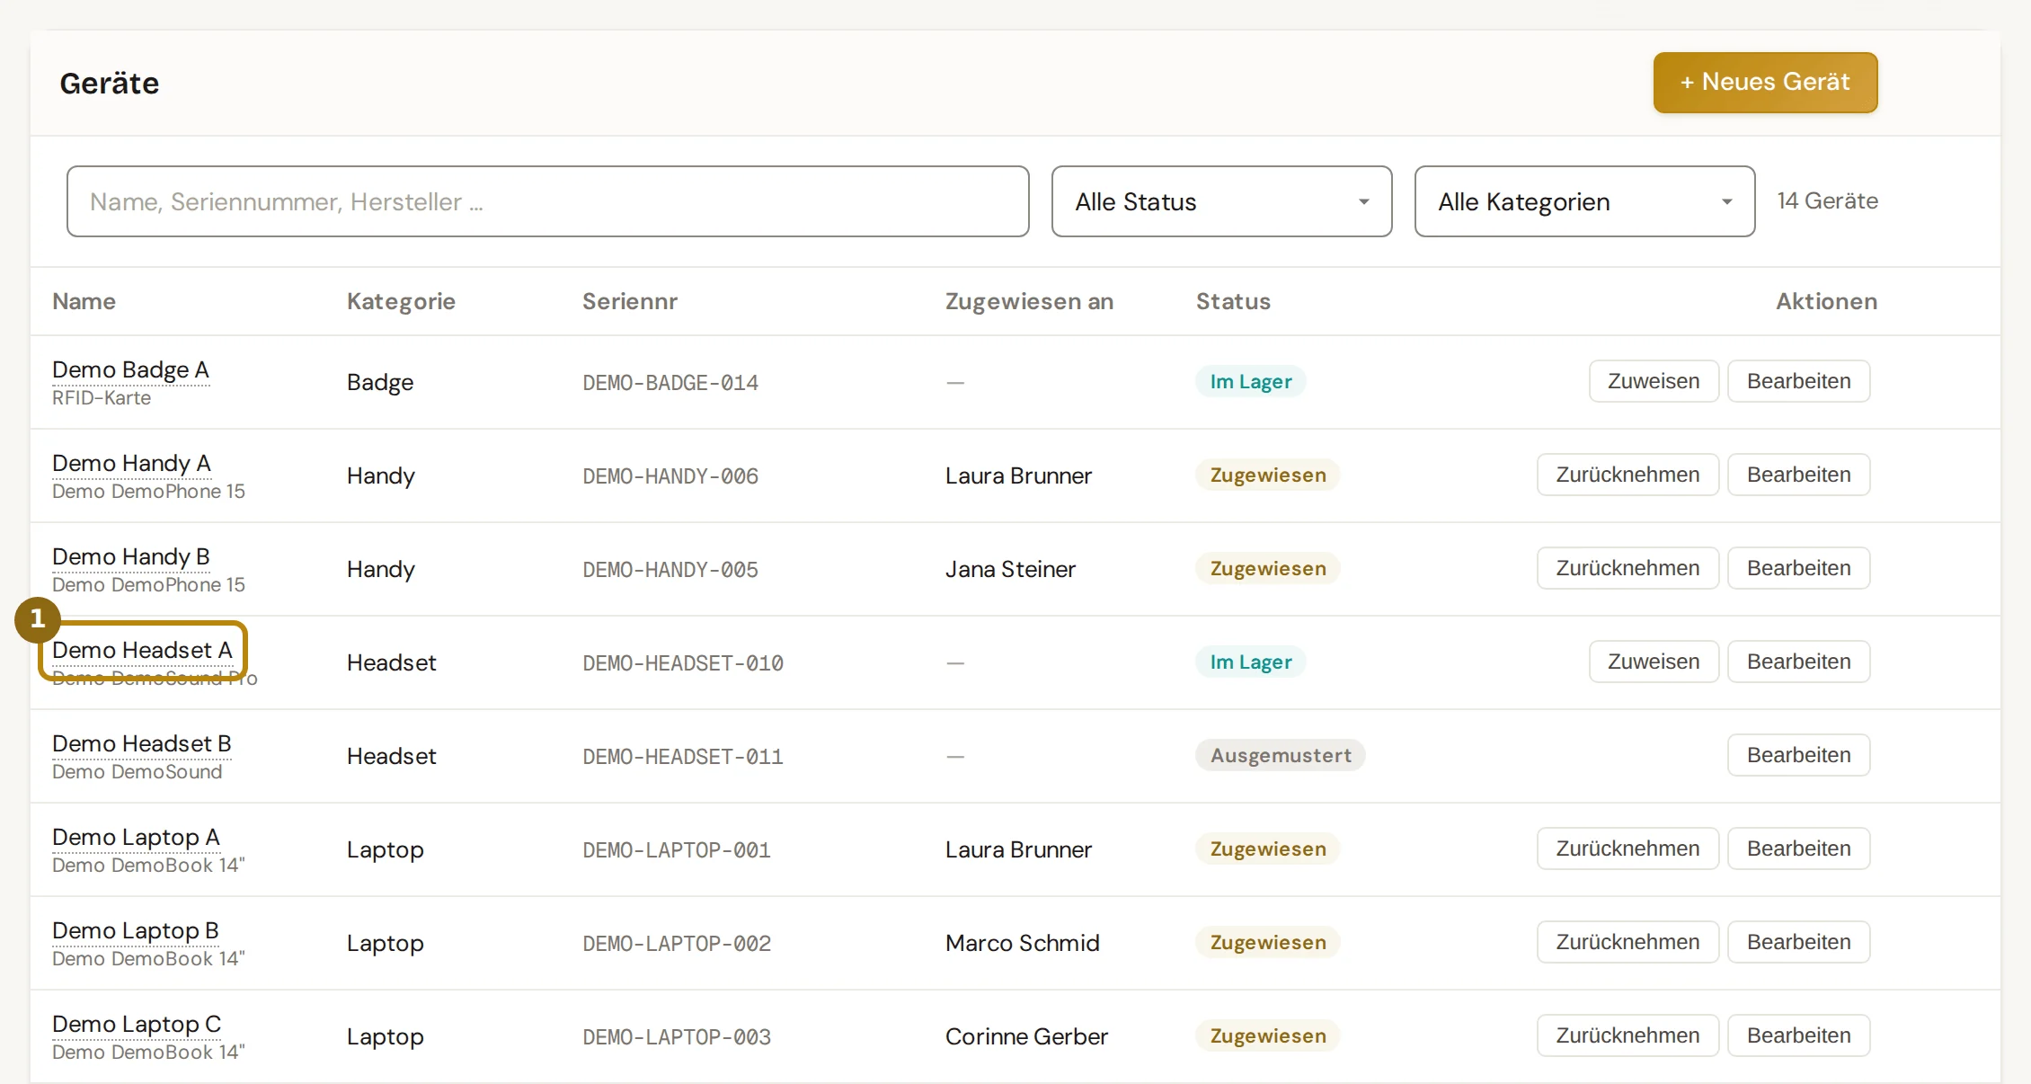
Task: Open the Alle Status dropdown
Action: click(x=1221, y=201)
